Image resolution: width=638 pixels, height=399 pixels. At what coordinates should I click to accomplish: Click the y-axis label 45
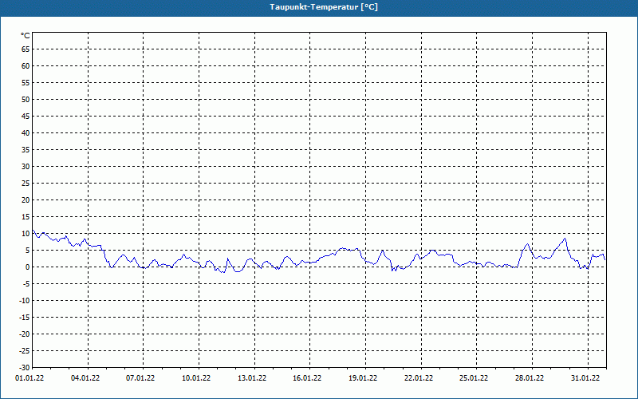pos(26,117)
